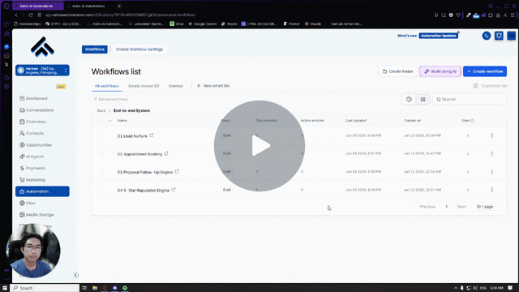Screen dimensions: 519x292
Task: Check the 03 Proposal Follow-Up Engine checkbox
Action: [101, 172]
